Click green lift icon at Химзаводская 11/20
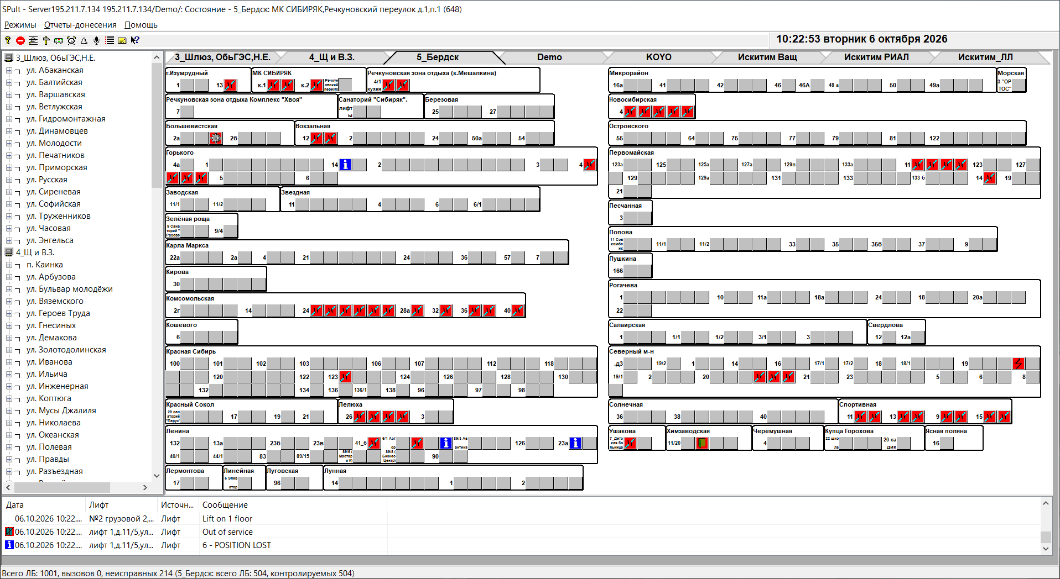This screenshot has height=579, width=1060. 702,443
